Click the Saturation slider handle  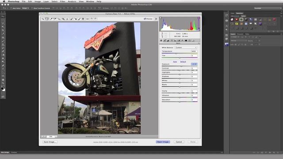click(x=180, y=102)
